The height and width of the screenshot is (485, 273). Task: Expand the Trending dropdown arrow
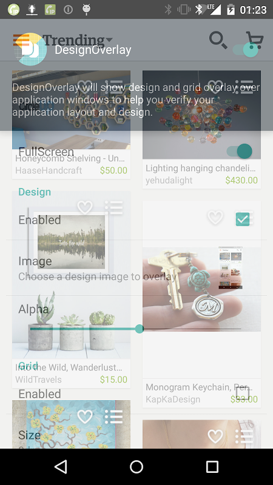click(109, 39)
